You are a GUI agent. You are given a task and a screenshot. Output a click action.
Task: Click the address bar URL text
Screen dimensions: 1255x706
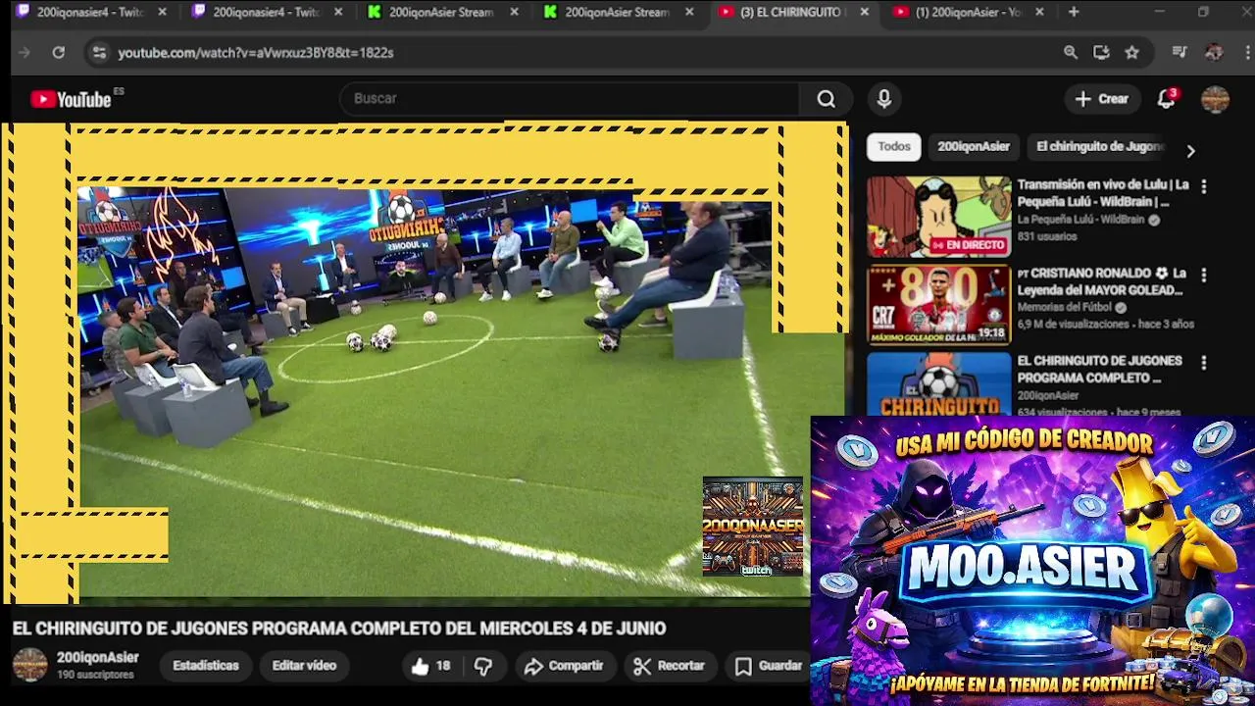pos(256,53)
